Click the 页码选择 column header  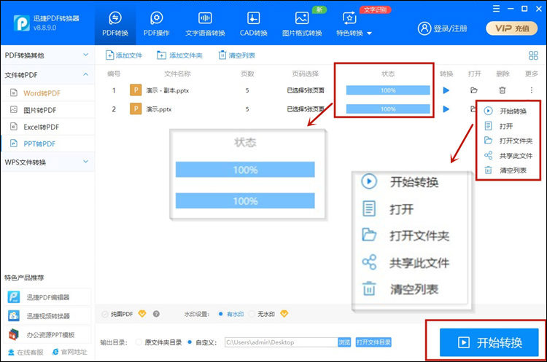306,74
